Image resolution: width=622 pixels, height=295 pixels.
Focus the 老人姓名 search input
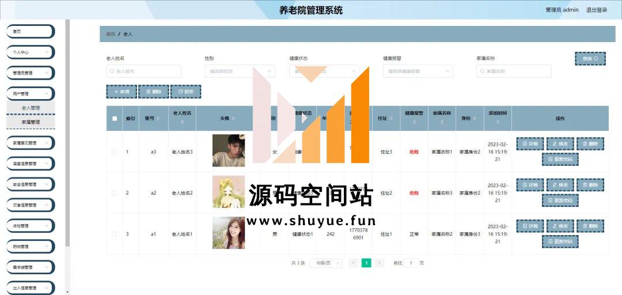143,71
